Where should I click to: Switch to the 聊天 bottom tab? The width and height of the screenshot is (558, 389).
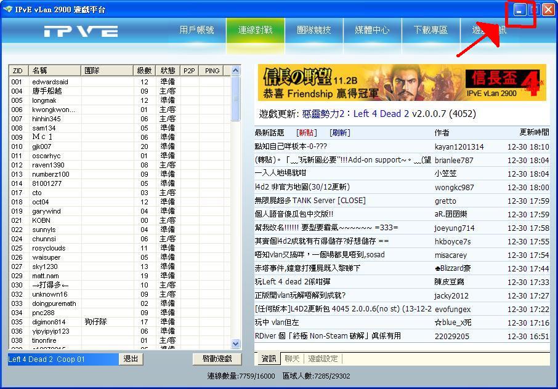[292, 358]
